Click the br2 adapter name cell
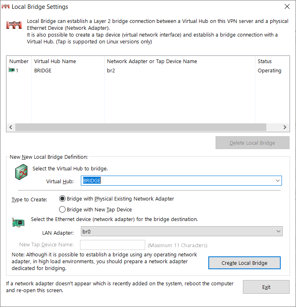Viewport: 296px width, 307px height. point(111,70)
